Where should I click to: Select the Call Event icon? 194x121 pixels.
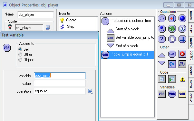point(182,64)
